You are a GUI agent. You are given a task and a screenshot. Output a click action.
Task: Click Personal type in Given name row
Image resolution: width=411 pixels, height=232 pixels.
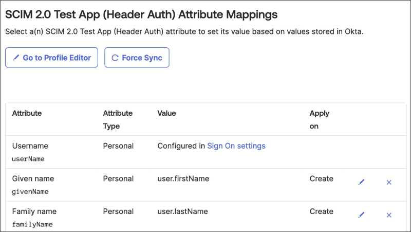118,179
